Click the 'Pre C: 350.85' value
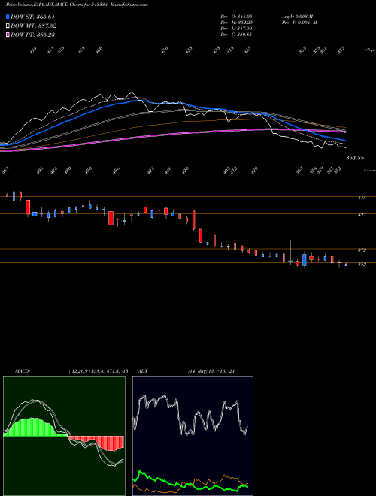The width and height of the screenshot is (376, 496). click(x=236, y=35)
